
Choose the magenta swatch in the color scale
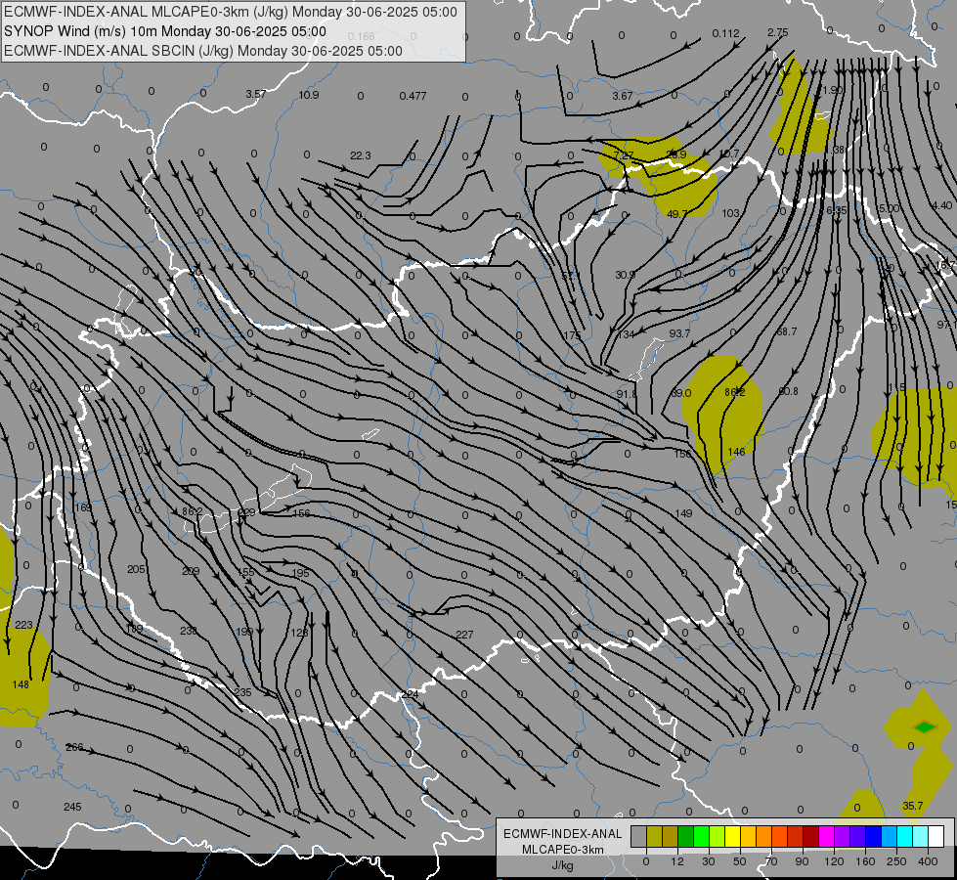point(826,837)
